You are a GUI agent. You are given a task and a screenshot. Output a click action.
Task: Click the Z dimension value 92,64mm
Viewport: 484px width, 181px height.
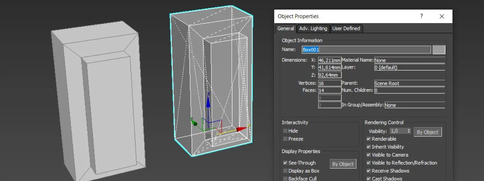[330, 75]
